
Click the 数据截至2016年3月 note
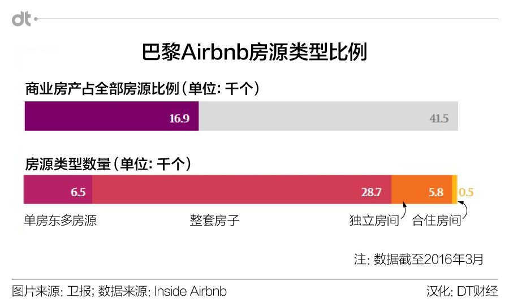pos(419,259)
